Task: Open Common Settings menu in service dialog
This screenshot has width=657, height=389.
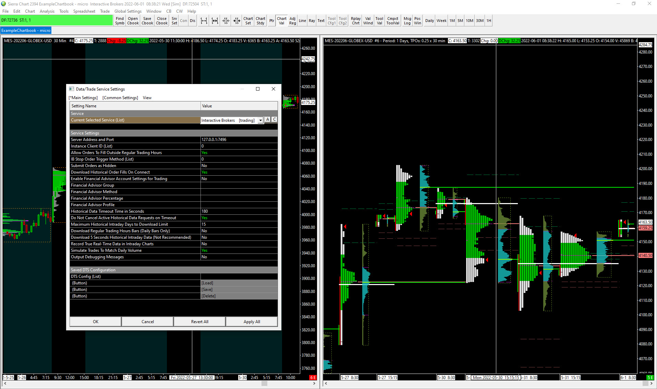Action: tap(120, 98)
